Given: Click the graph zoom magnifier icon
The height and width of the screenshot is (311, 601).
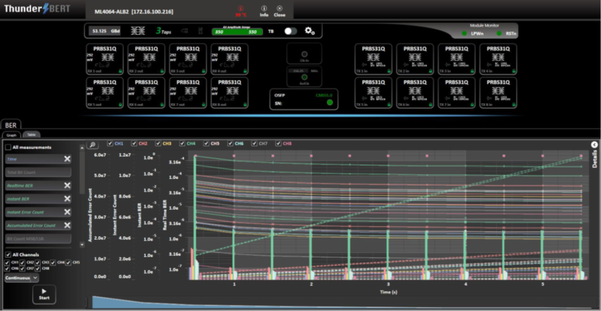Looking at the screenshot, I should coord(93,145).
